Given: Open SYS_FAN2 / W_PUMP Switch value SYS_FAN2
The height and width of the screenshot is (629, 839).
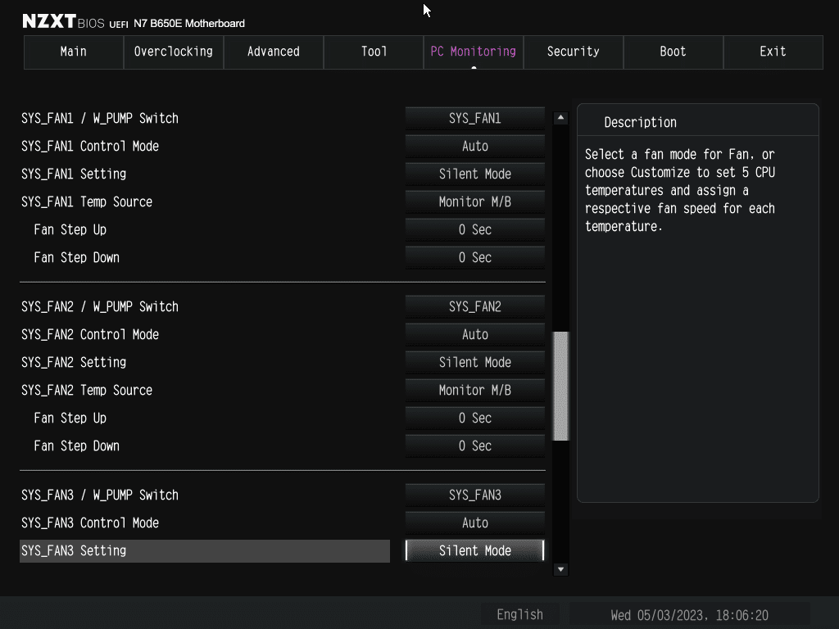Looking at the screenshot, I should (x=475, y=306).
